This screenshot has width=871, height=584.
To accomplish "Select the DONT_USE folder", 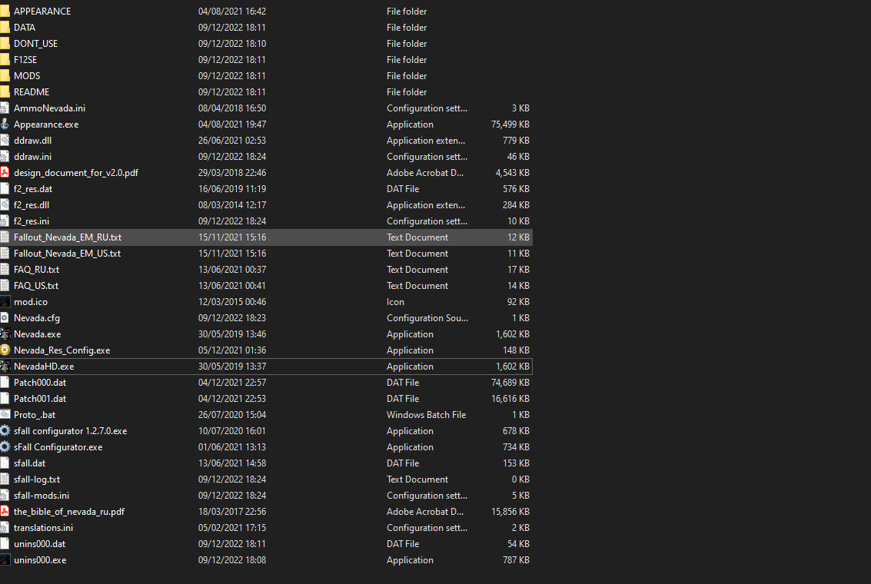I will pyautogui.click(x=35, y=44).
